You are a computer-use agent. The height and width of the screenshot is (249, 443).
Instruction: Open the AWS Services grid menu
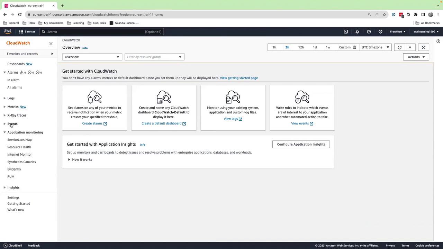point(27,31)
